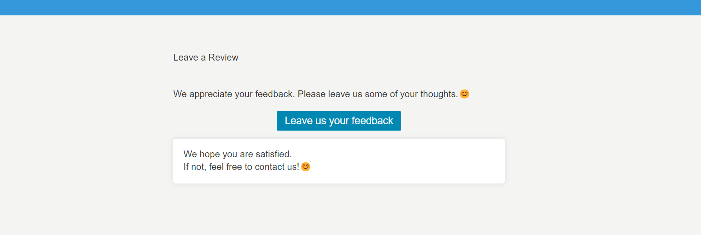This screenshot has height=235, width=701.
Task: Click the smiling emoji after "your thoughts."
Action: click(x=464, y=94)
